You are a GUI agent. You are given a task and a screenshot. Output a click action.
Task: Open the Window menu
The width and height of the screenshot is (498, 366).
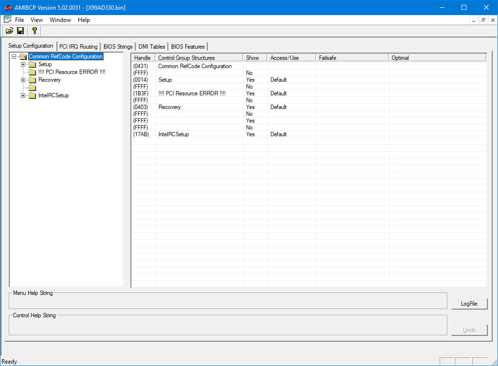click(60, 20)
